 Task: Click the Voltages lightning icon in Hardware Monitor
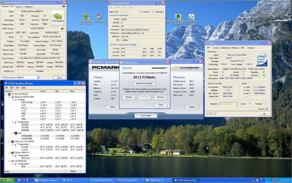16,100
